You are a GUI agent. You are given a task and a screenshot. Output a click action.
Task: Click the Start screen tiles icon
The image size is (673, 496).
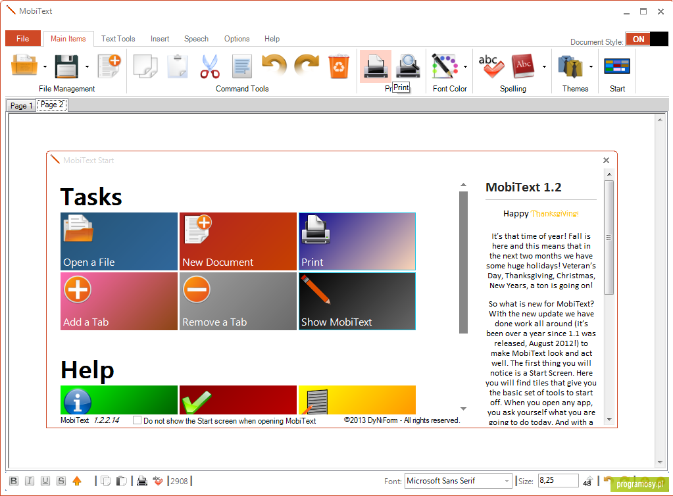pos(617,66)
